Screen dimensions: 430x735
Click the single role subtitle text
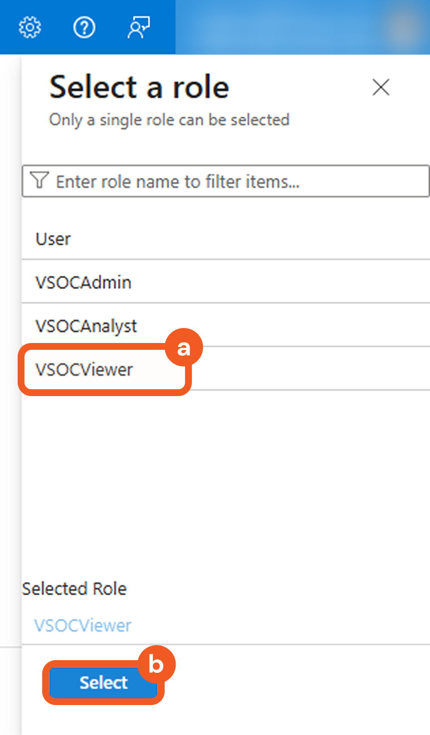click(169, 120)
